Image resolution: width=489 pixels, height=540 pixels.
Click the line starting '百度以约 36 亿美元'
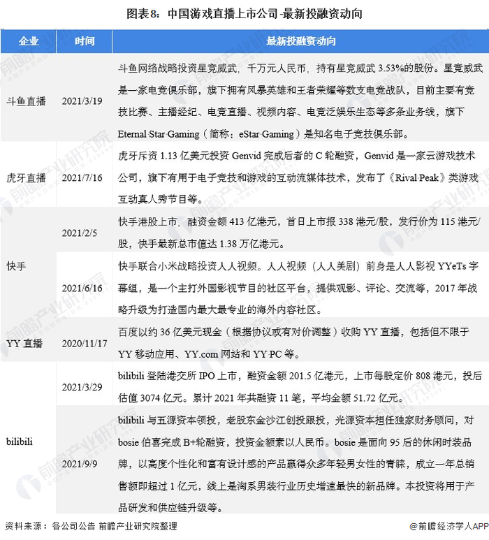[x=293, y=332]
